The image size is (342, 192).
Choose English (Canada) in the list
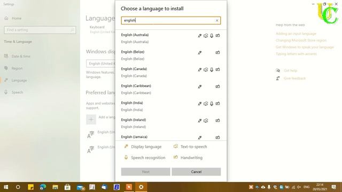coord(171,73)
